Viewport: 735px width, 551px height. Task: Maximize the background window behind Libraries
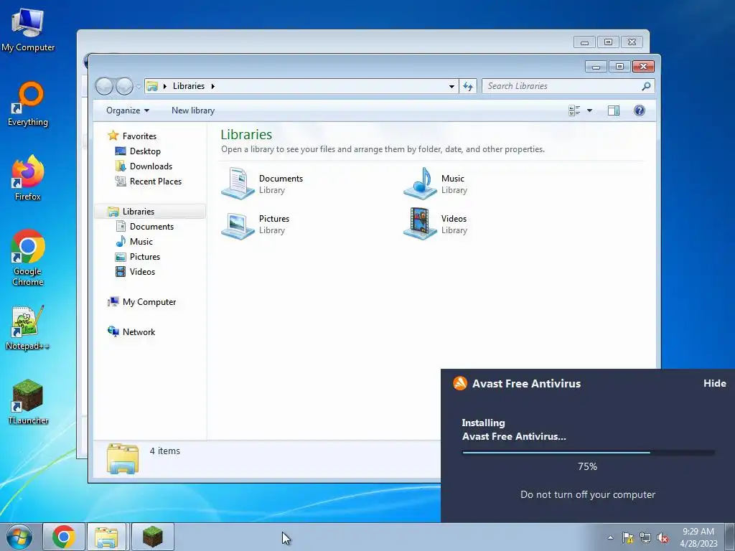tap(608, 42)
